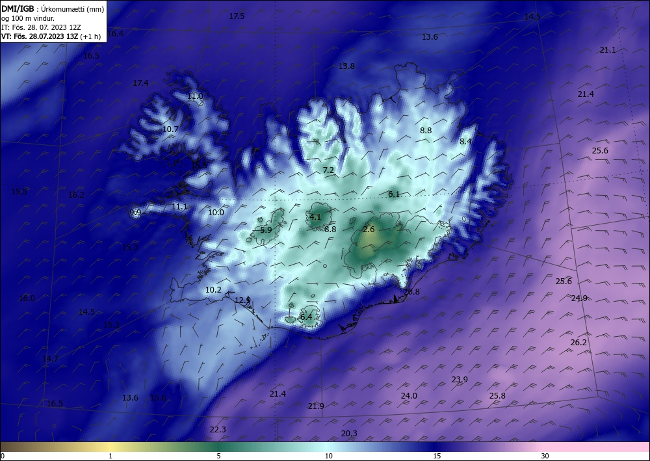Click the title 'DMI/IGB : Úrkomumætti (mm)'
The image size is (650, 461).
(53, 8)
